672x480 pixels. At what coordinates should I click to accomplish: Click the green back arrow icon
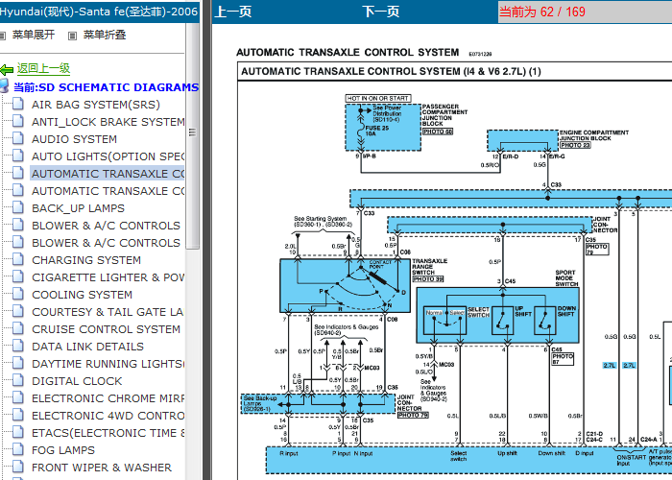pyautogui.click(x=7, y=69)
